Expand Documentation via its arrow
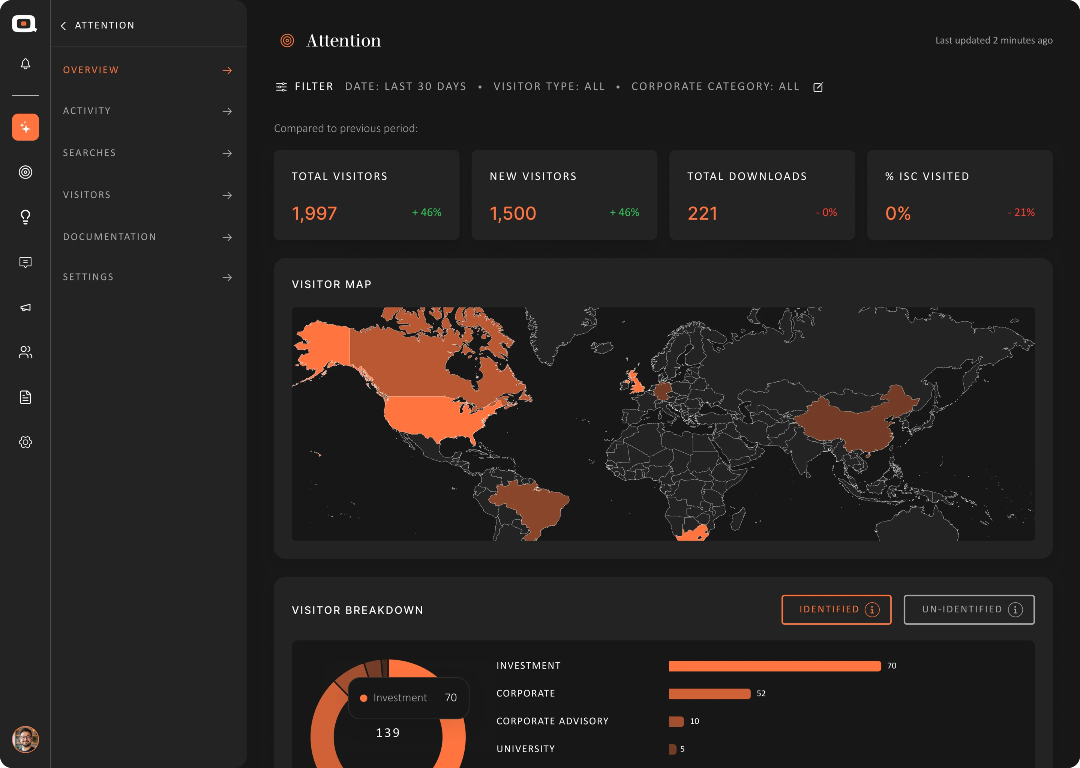The image size is (1080, 768). pos(228,237)
